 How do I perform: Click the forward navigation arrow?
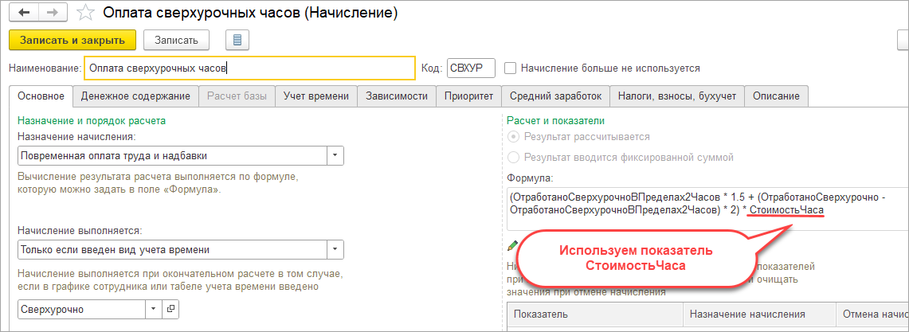(53, 14)
